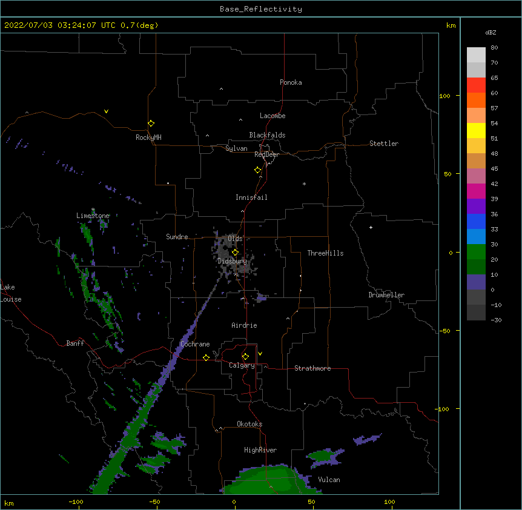Select the slate purple 0-10 dBZ swatch
The image size is (522, 510).
click(x=476, y=282)
